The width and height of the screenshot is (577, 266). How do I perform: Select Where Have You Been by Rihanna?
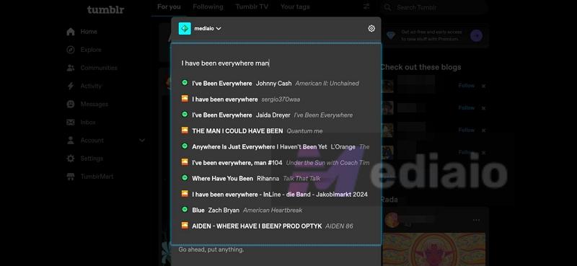click(276, 179)
